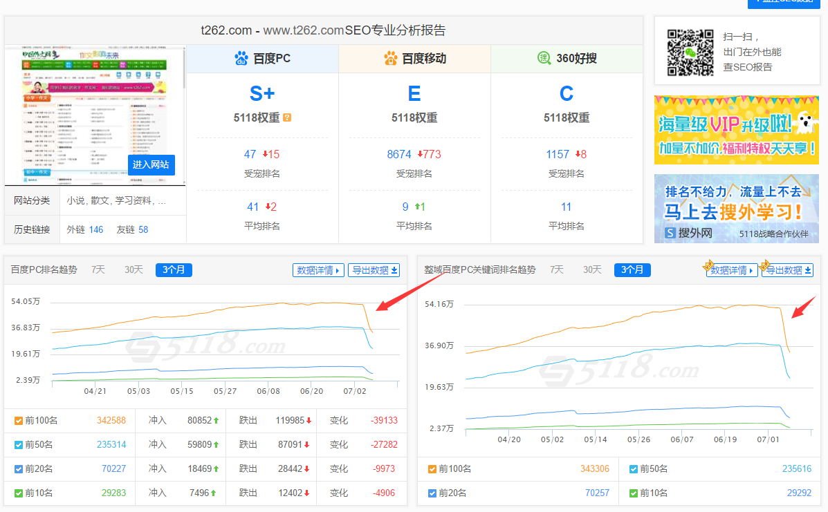This screenshot has height=512, width=828.
Task: Open 数据详情 for 整域百度PC关键词排名趋势
Action: (732, 270)
